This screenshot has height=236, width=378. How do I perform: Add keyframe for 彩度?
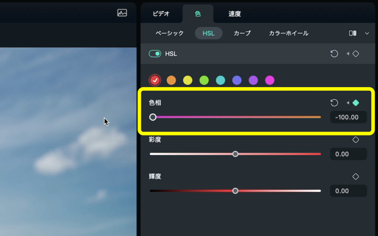coord(356,140)
